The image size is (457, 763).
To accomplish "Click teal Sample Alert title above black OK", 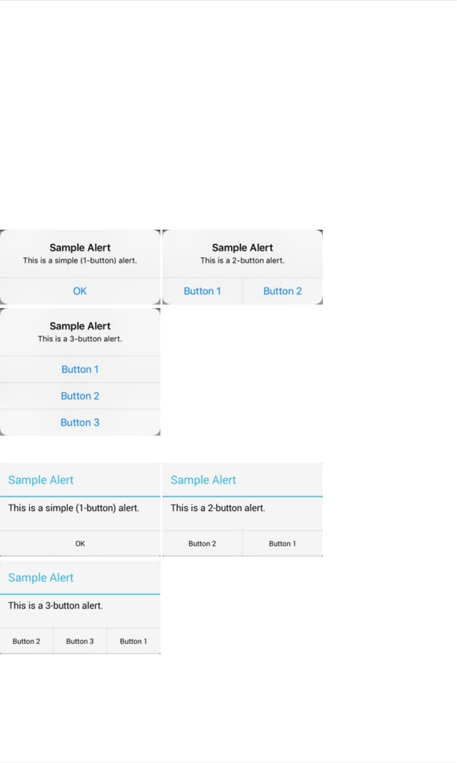I will point(41,480).
